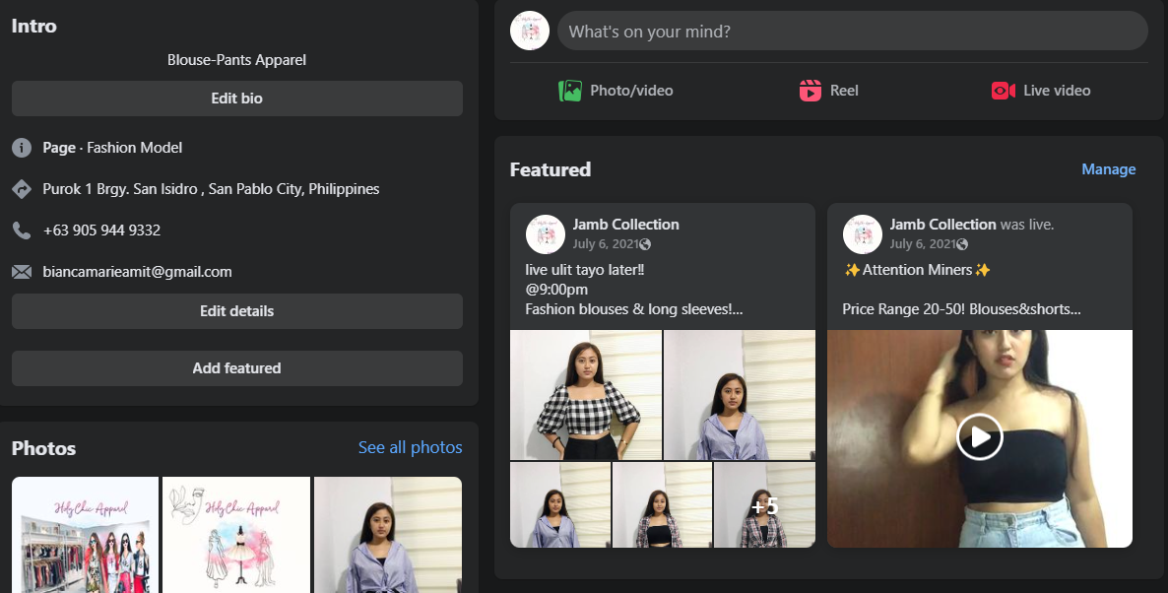Image resolution: width=1168 pixels, height=593 pixels.
Task: Choose the Reel post option
Action: (x=844, y=91)
